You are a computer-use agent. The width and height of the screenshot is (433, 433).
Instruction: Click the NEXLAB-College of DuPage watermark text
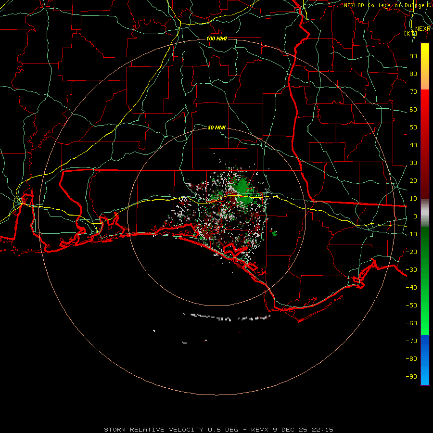tap(387, 5)
